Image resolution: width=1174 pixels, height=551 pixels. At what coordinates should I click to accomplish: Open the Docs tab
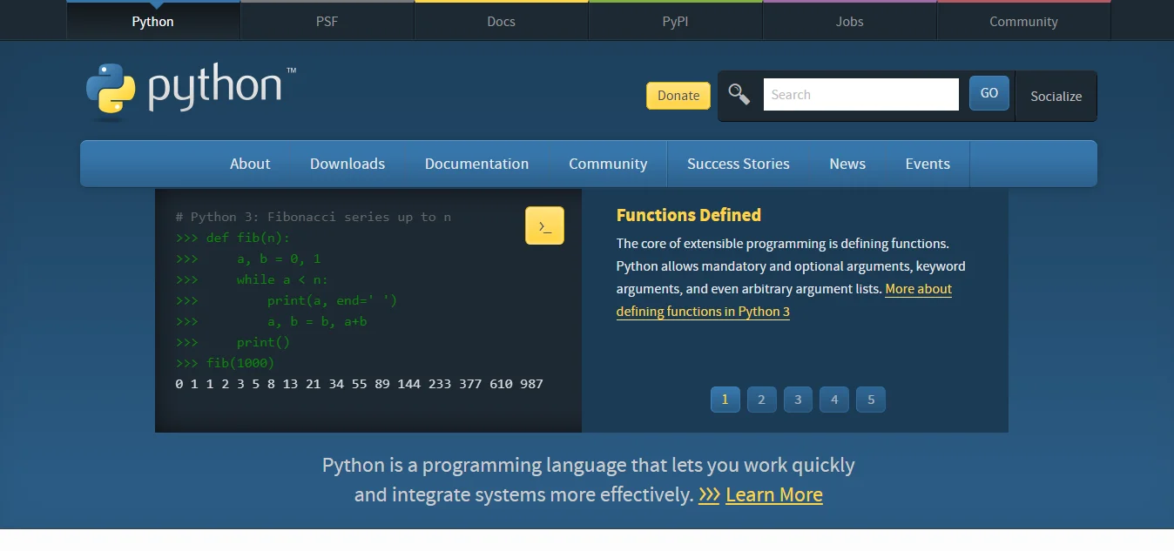501,21
